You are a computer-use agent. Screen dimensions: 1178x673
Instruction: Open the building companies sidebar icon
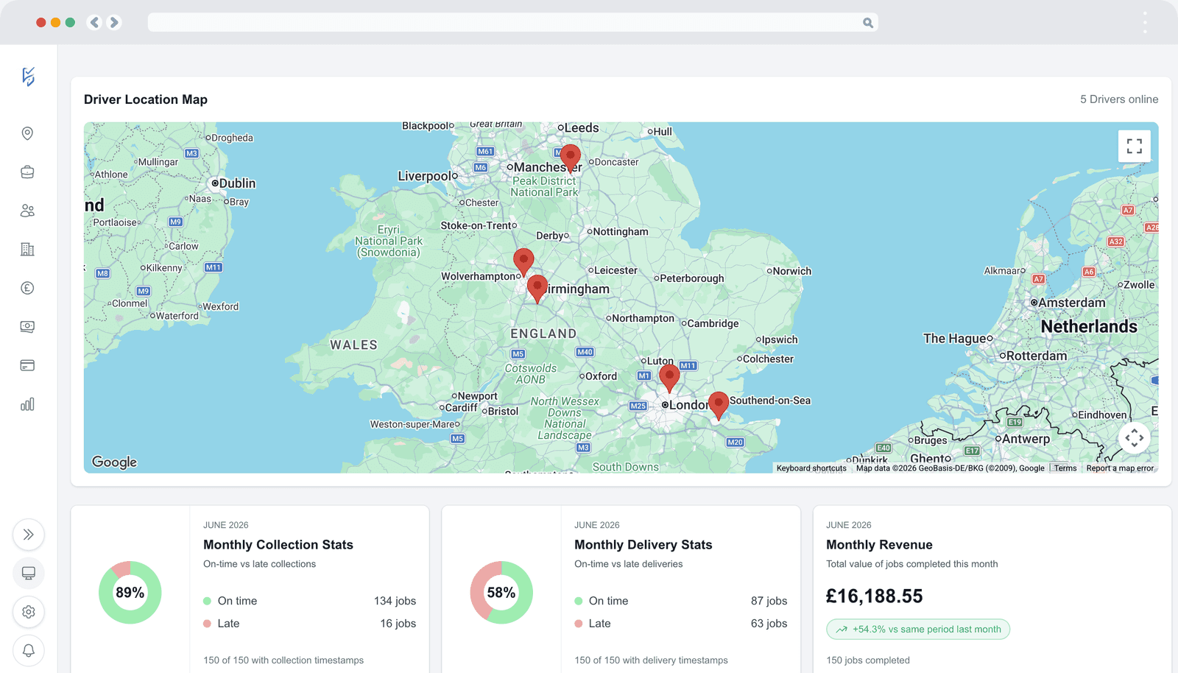click(27, 250)
